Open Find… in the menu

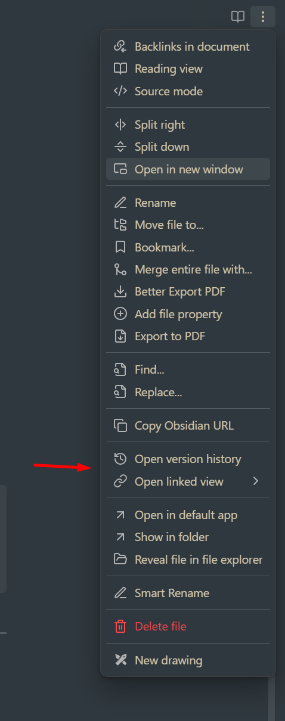(x=188, y=369)
